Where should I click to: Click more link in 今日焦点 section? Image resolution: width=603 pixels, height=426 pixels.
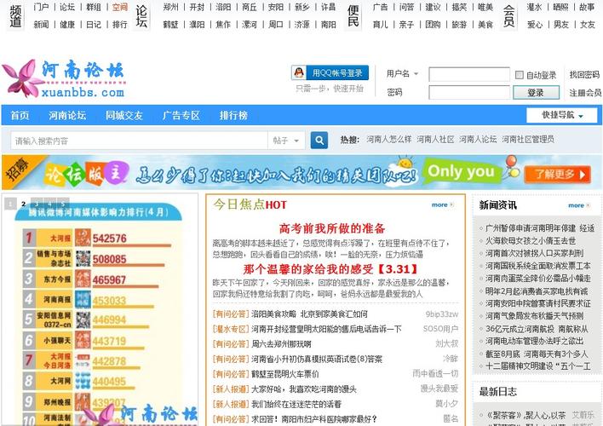(x=442, y=205)
